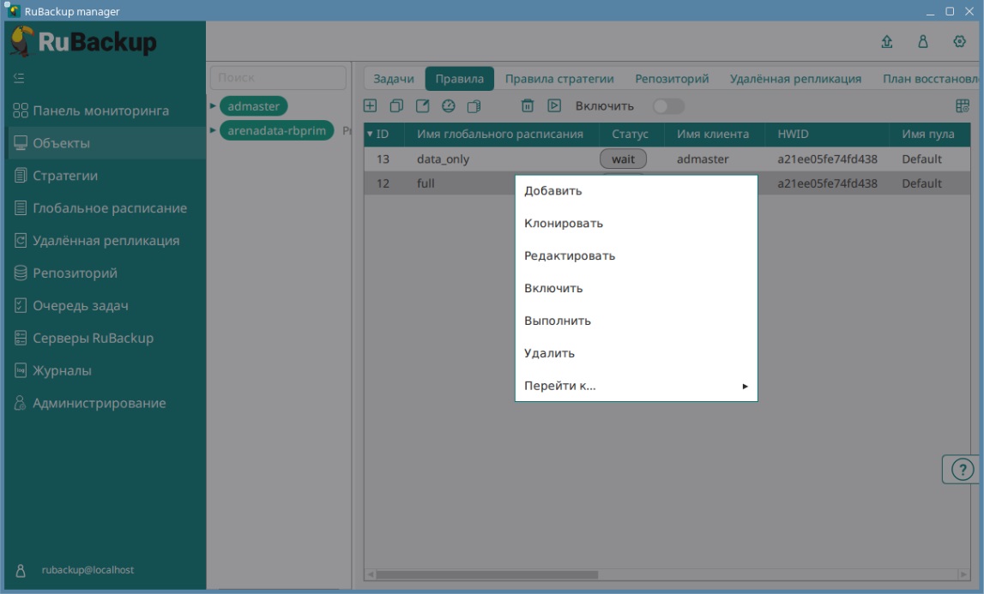Expand the arenadata-rbprim tree node
The image size is (984, 594).
214,131
